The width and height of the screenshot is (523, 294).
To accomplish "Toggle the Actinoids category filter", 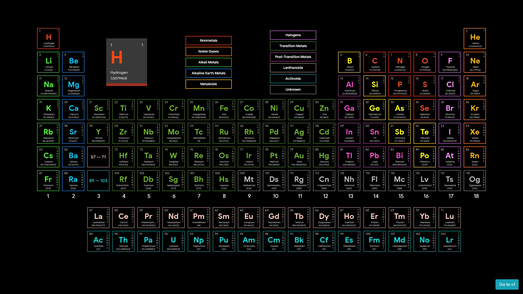I will coord(293,78).
